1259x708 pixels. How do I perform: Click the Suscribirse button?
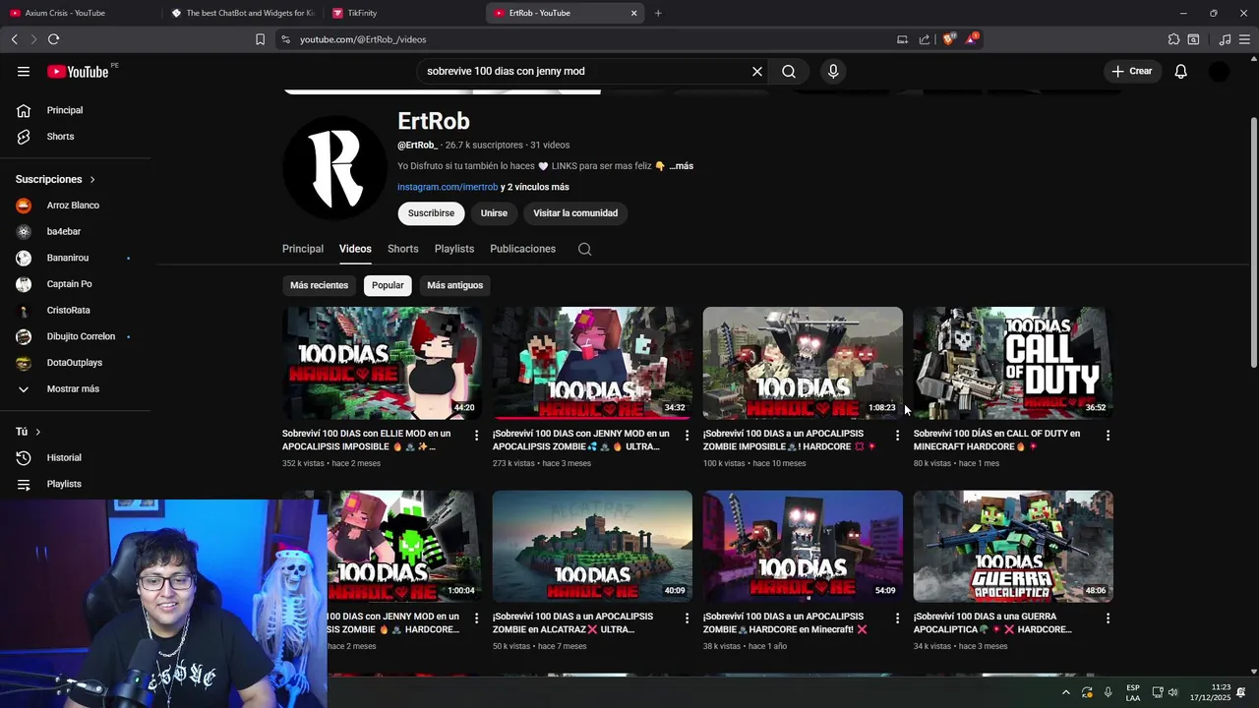point(431,213)
